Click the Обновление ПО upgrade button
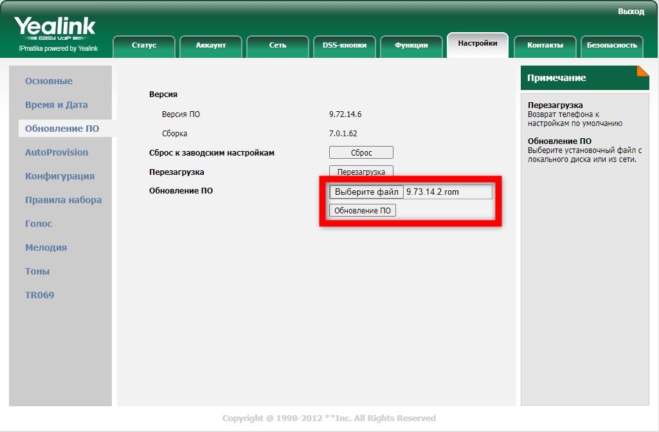This screenshot has height=432, width=659. [362, 211]
